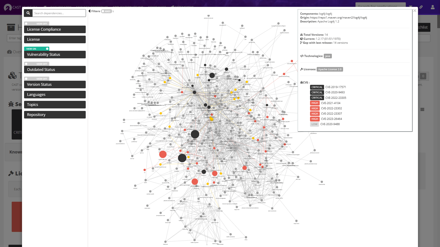
Task: Close the component details popup
Action: [415, 11]
